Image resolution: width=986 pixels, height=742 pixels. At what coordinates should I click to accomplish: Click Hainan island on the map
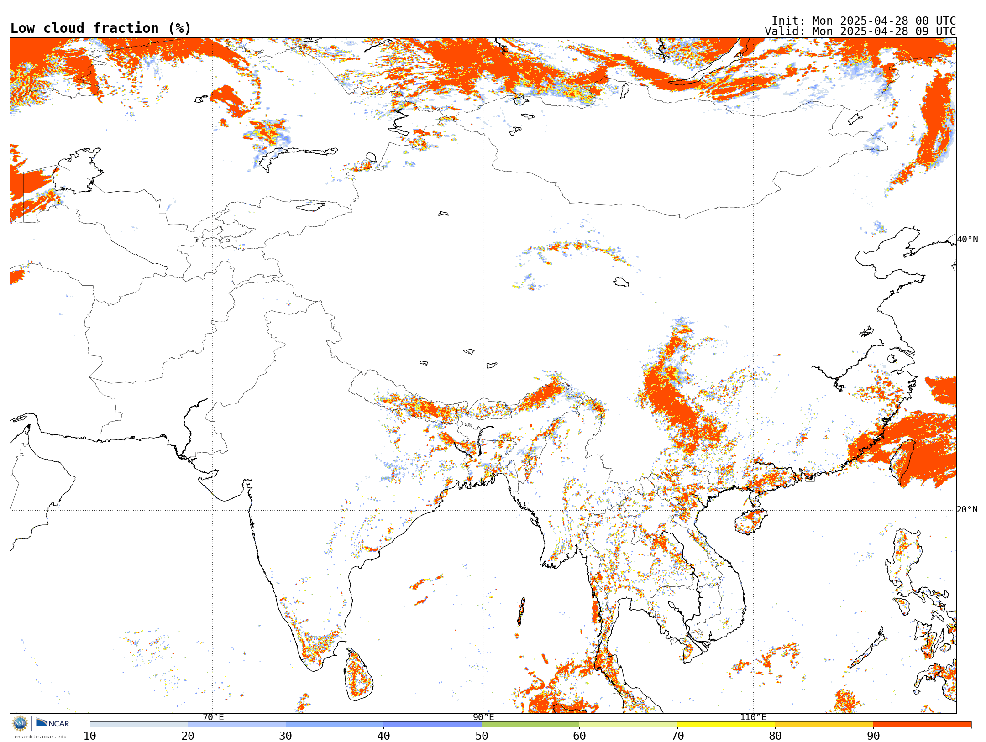click(x=751, y=522)
